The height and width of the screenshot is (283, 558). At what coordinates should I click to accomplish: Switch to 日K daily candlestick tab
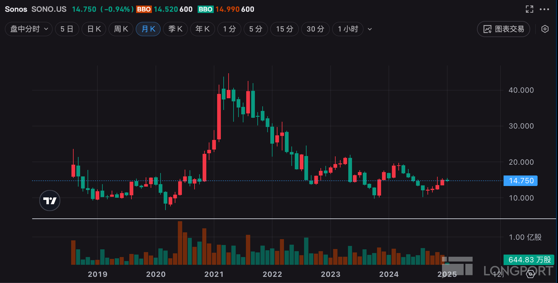(x=94, y=29)
